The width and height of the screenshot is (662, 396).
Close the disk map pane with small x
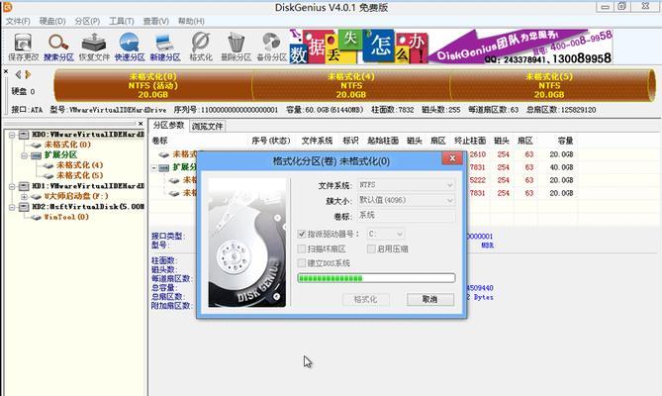click(x=6, y=71)
